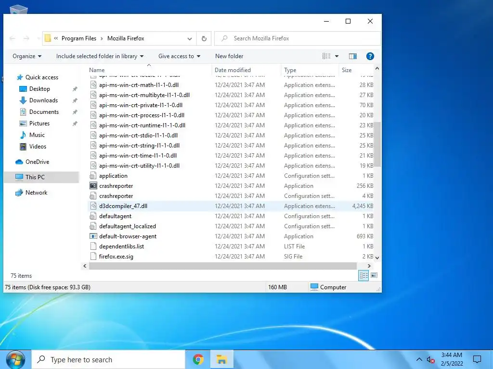Click the dependentlibs.list file icon

[93, 246]
